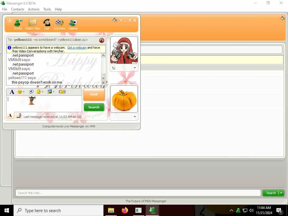Open web Search button dropdown arrow
Image resolution: width=288 pixels, height=216 pixels.
pyautogui.click(x=281, y=193)
